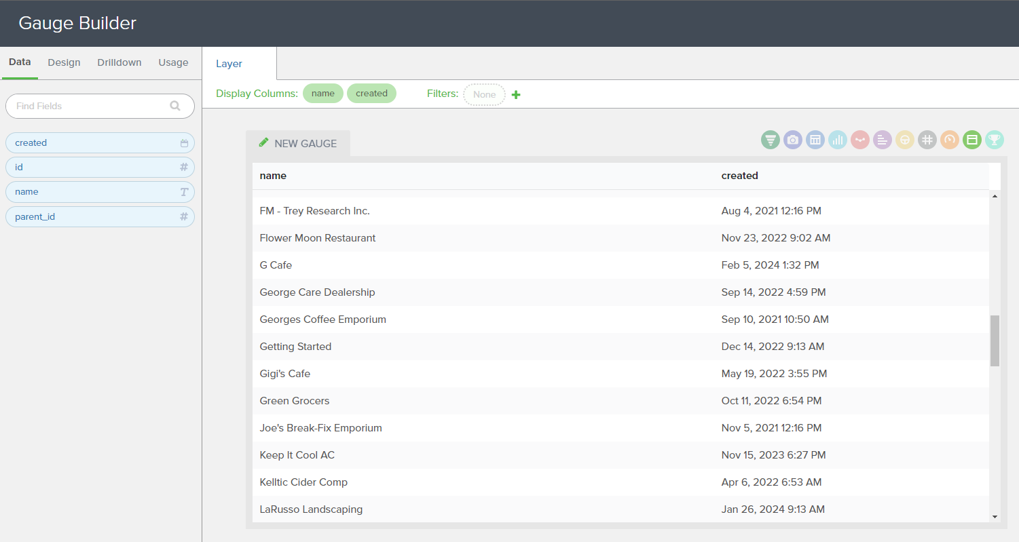Click pencil icon to rename NEW GAUGE
The height and width of the screenshot is (542, 1019).
(263, 143)
